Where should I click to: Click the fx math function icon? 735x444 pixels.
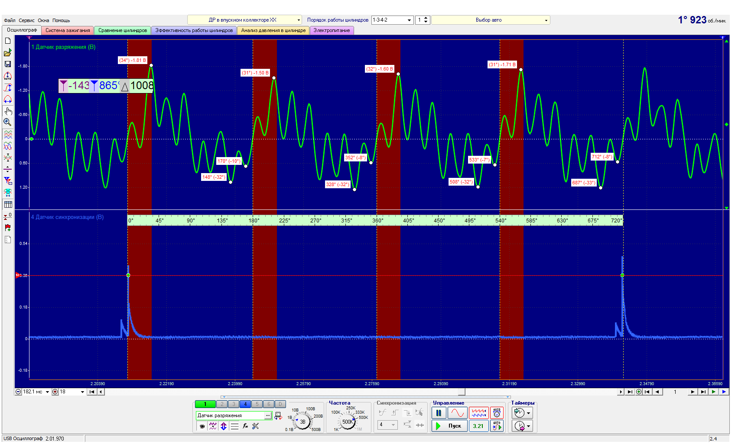[x=245, y=426]
